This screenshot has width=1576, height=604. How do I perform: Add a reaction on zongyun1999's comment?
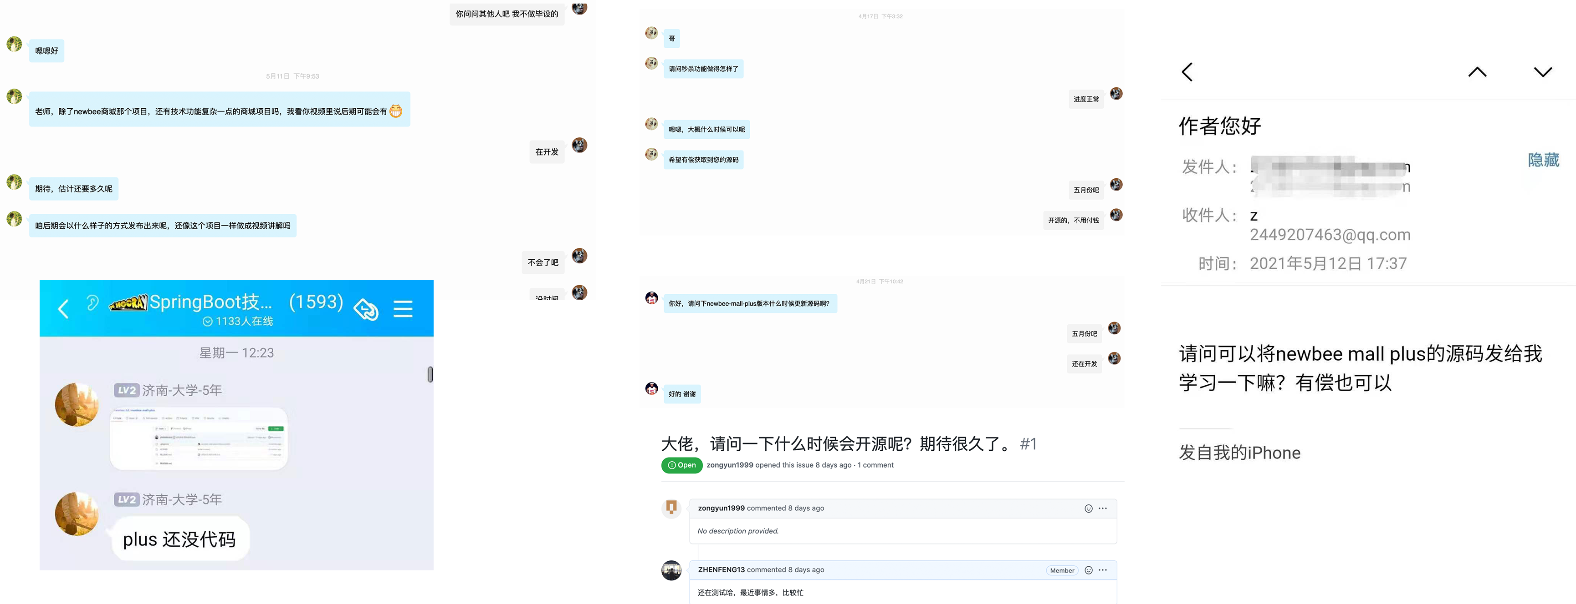[1088, 509]
